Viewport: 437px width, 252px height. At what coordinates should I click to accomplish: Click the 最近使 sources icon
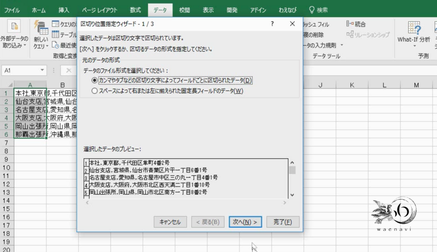(55, 45)
